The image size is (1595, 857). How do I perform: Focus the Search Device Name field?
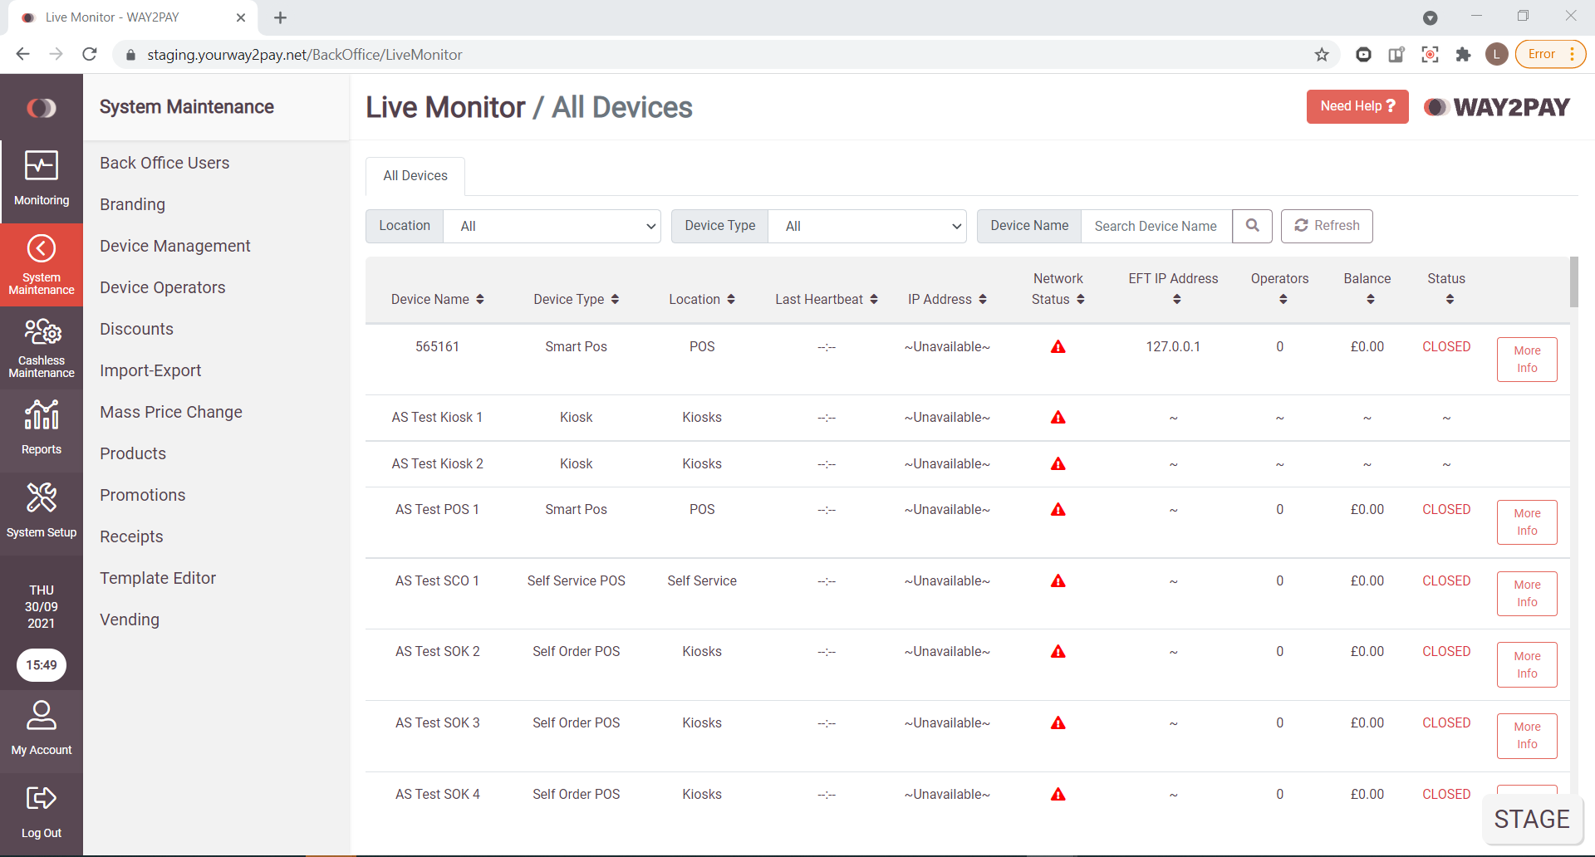click(x=1156, y=226)
